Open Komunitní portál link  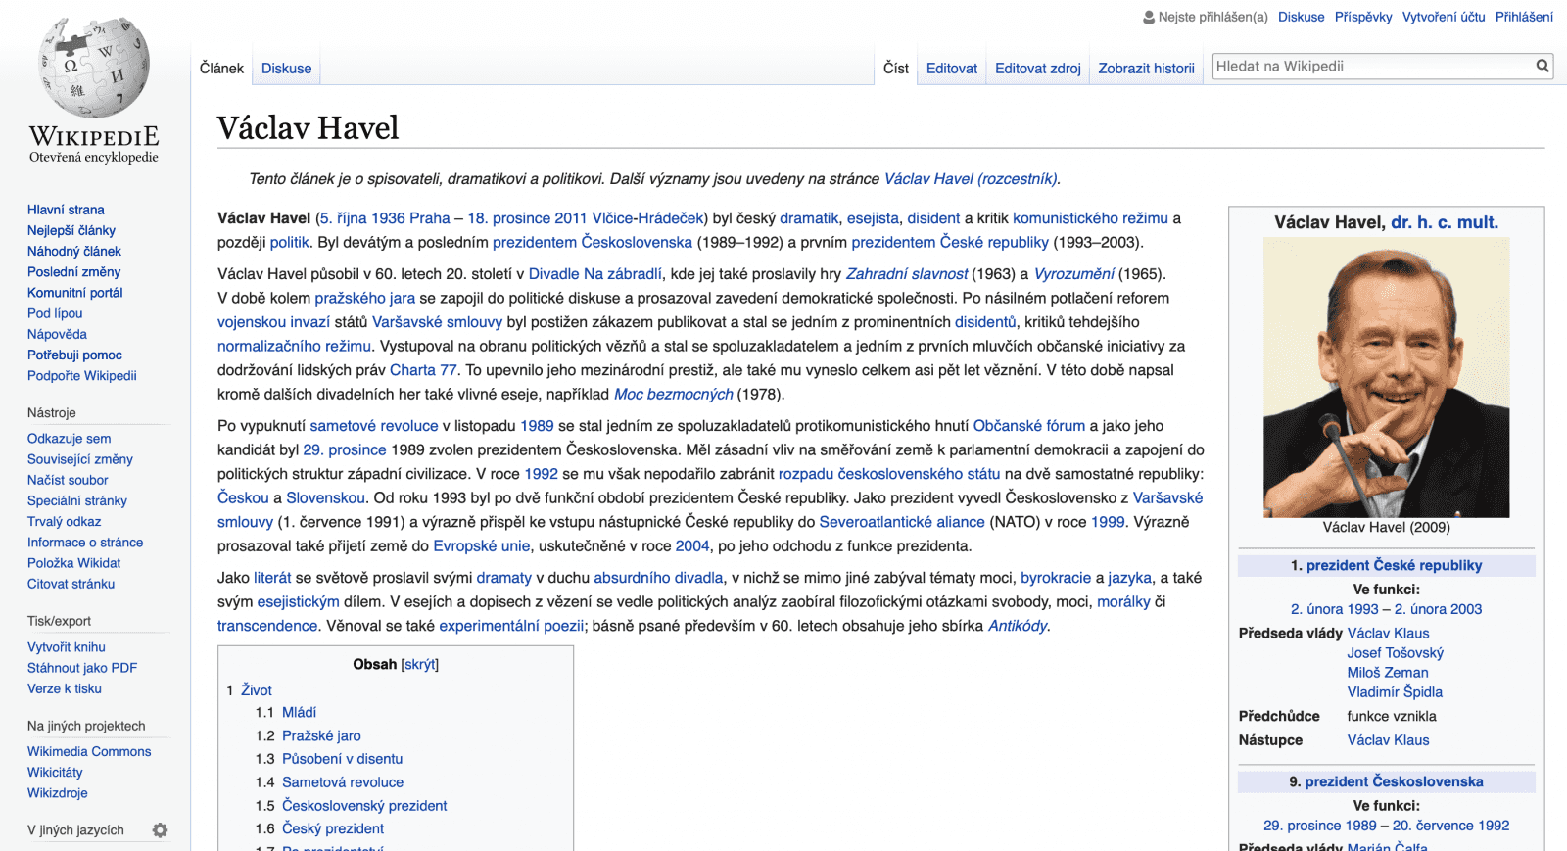click(x=75, y=292)
